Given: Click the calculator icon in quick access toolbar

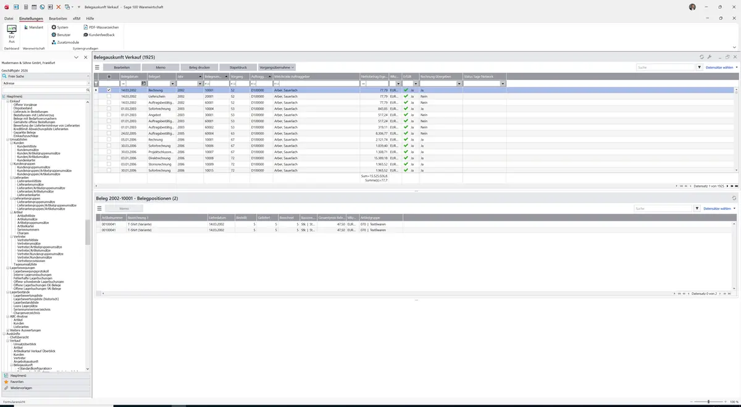Looking at the screenshot, I should coord(25,7).
